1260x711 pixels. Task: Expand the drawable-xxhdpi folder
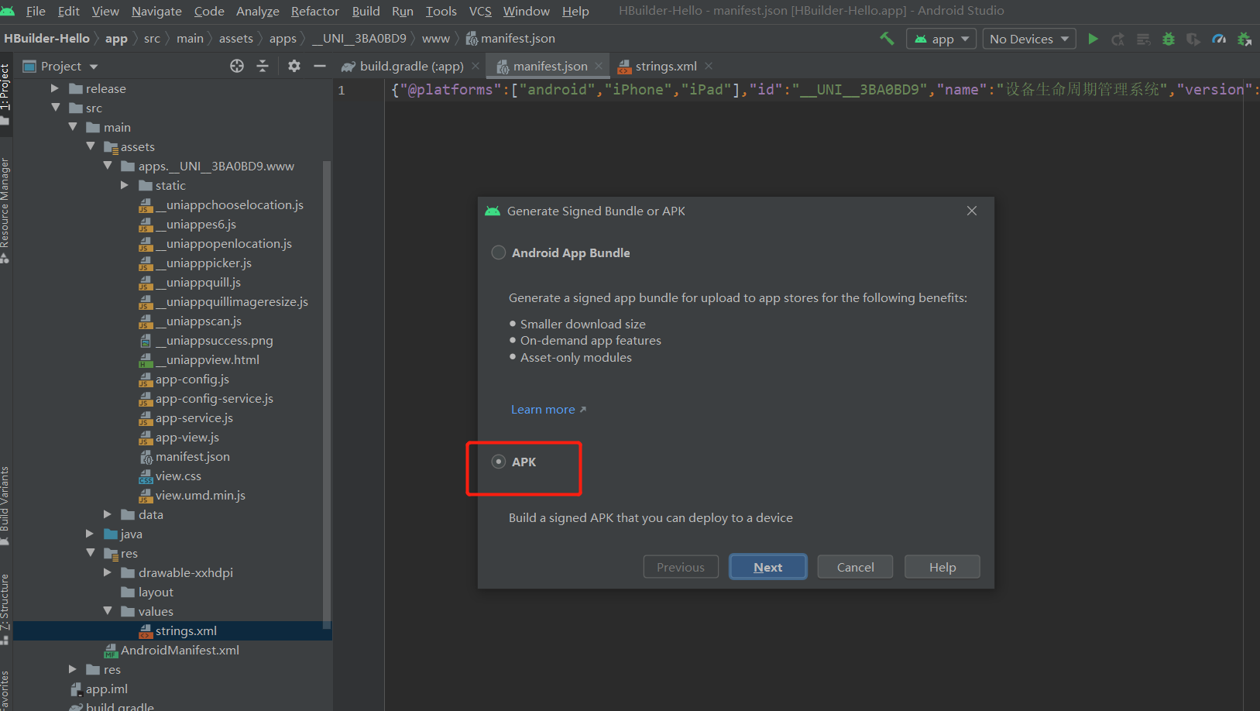[x=108, y=572]
